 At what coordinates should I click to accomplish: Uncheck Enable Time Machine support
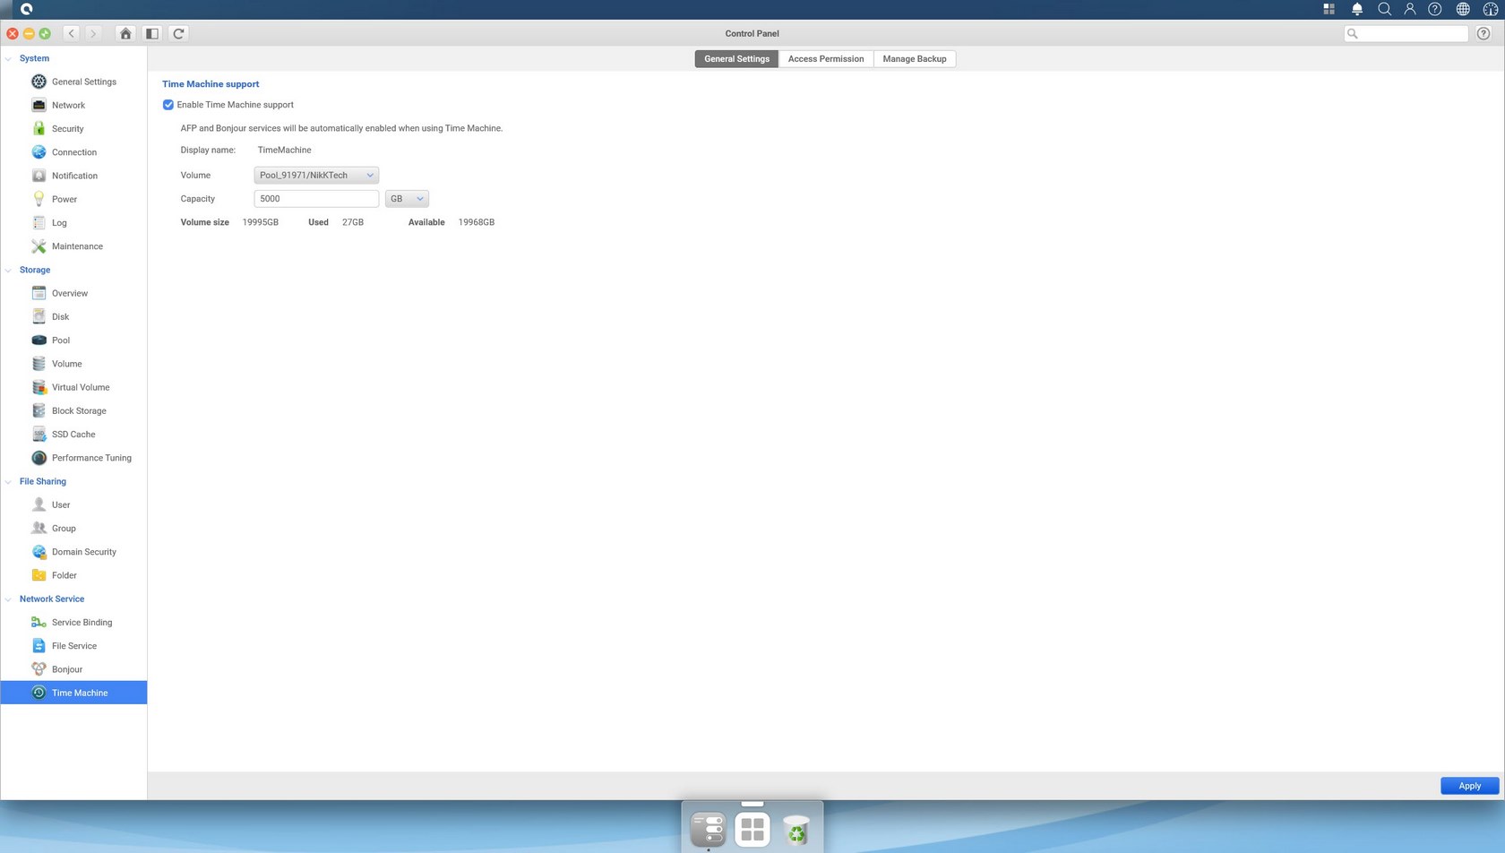[x=168, y=105]
